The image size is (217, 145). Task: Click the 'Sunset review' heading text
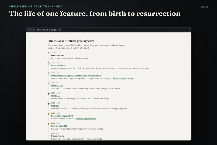57,136
